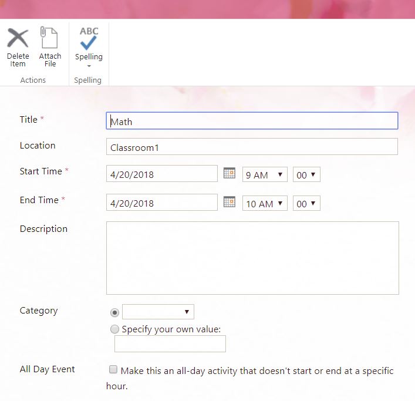
Task: Click inside the Description text area
Action: click(252, 258)
